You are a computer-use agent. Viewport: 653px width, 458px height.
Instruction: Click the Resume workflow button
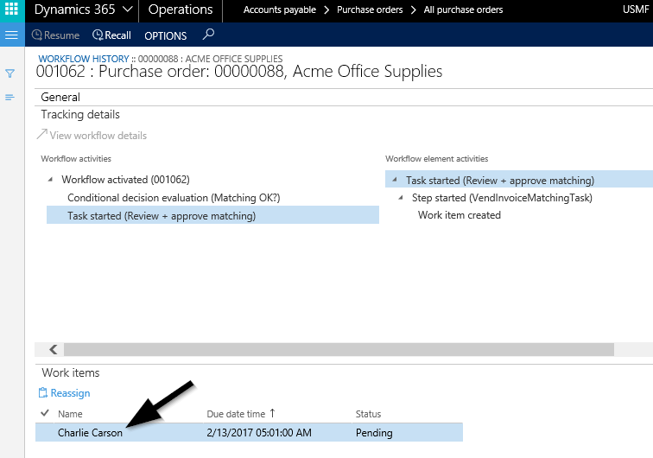coord(55,35)
